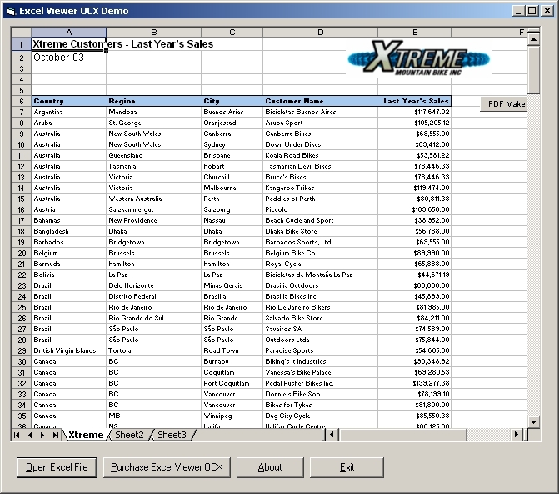Select the Salzkammergut cell
Screen dimensions: 559x494
pyautogui.click(x=153, y=209)
